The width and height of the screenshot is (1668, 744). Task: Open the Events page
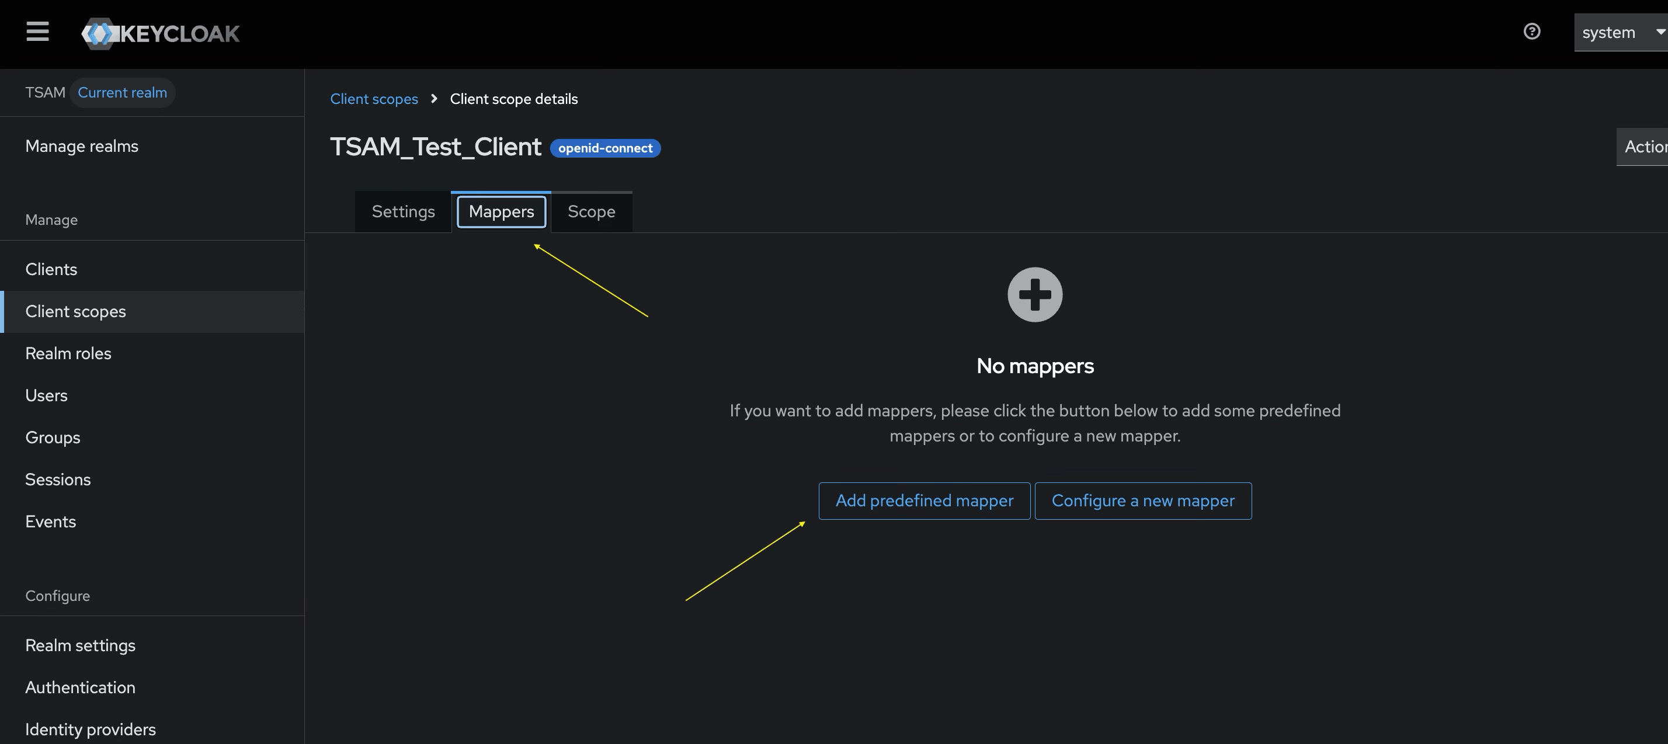click(152, 522)
